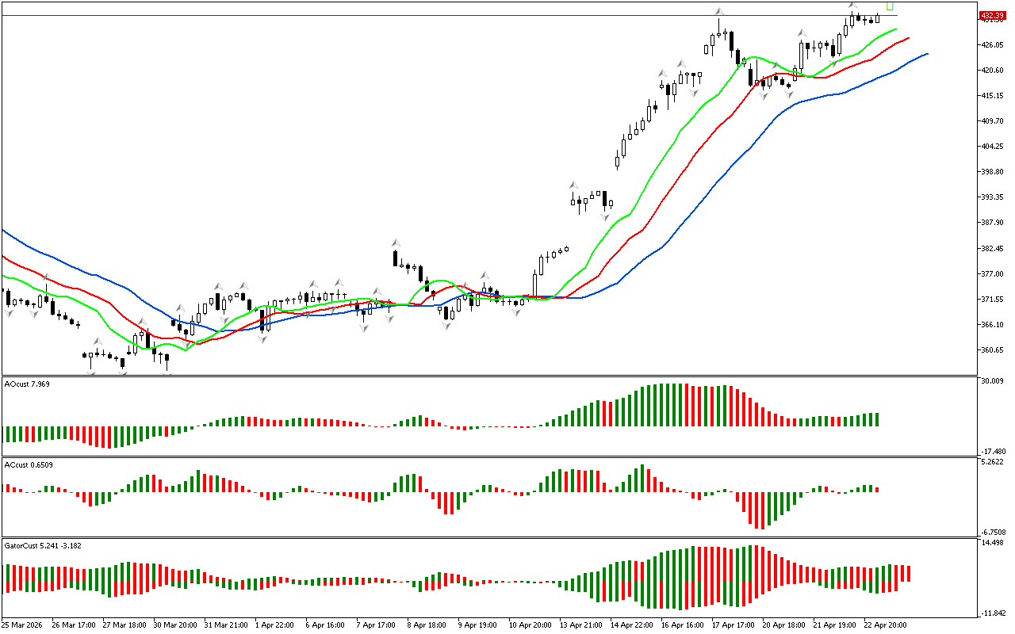Screen dimensions: 1015x634
Task: Click the 398.80 price axis label
Action: point(993,172)
